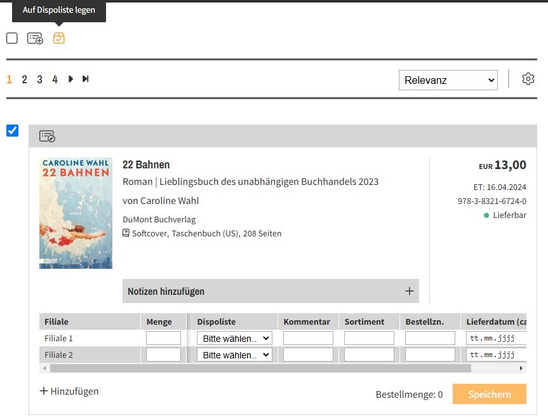The width and height of the screenshot is (548, 420).
Task: Go to results page 1
Action: [10, 79]
